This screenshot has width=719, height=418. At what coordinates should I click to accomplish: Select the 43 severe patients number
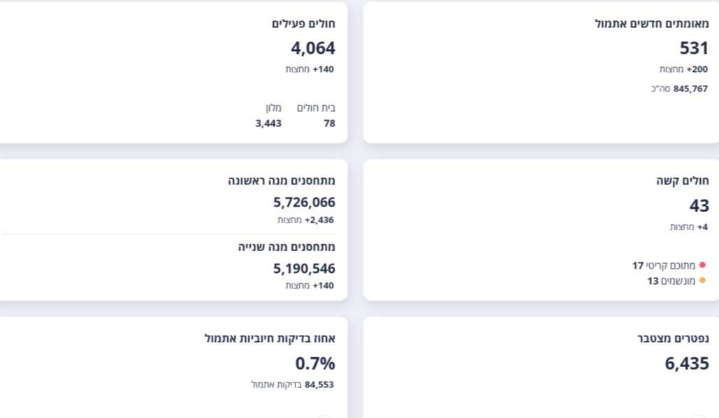coord(699,206)
